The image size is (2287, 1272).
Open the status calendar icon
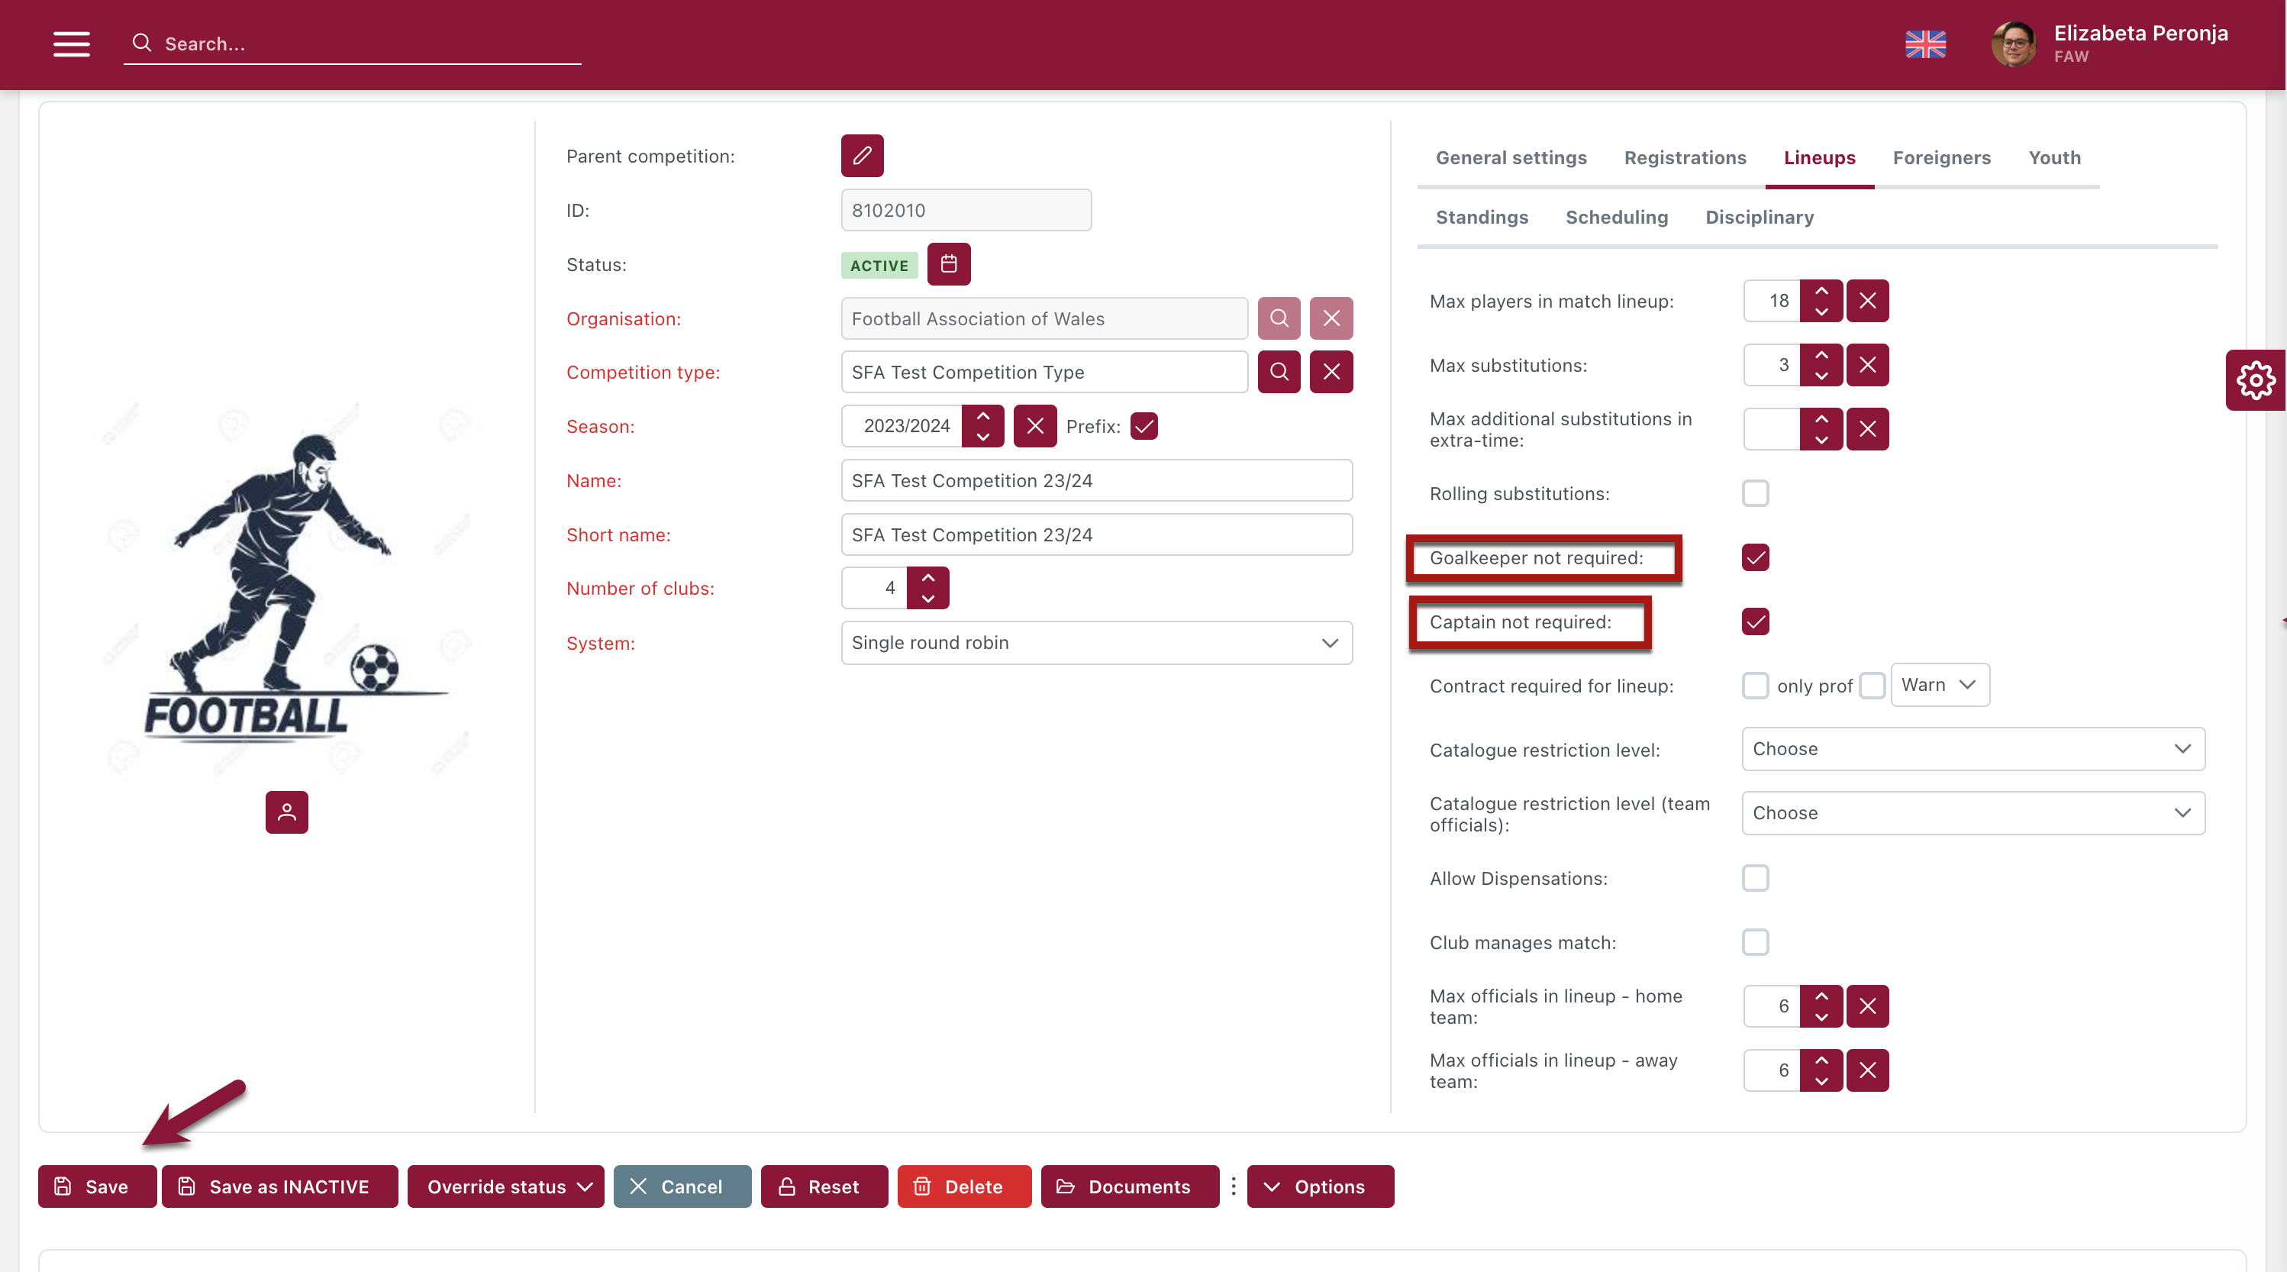948,264
